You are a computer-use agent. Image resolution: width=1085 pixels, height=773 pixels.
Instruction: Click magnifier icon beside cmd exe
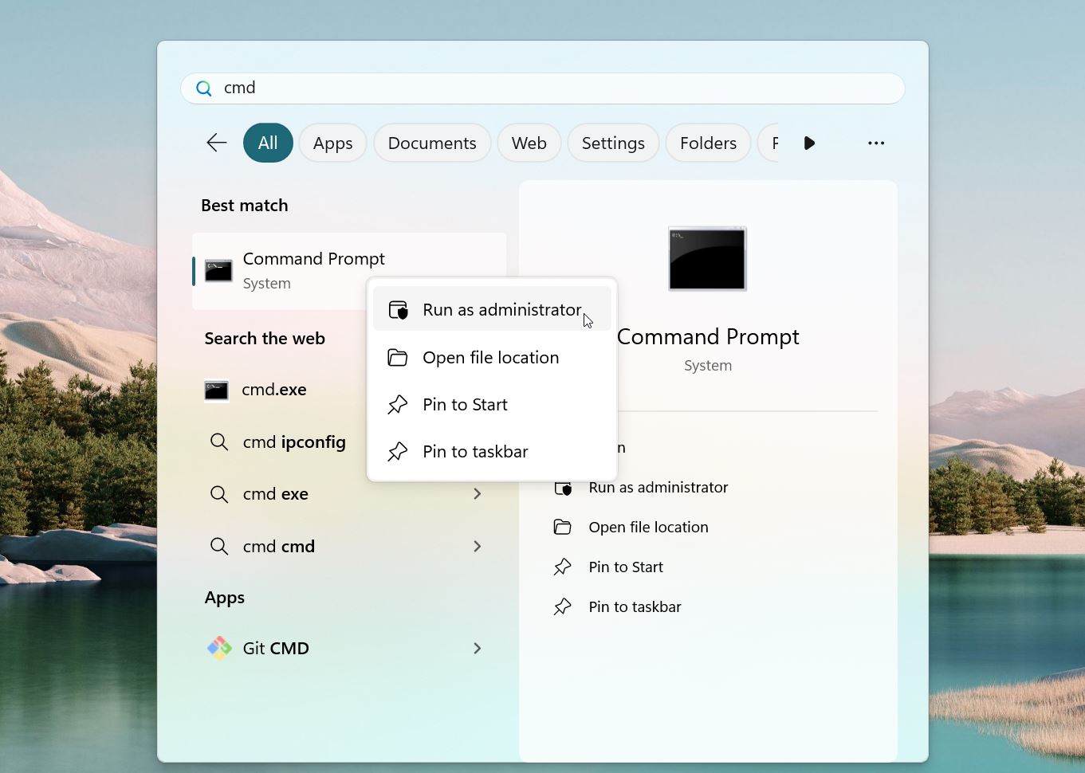218,494
